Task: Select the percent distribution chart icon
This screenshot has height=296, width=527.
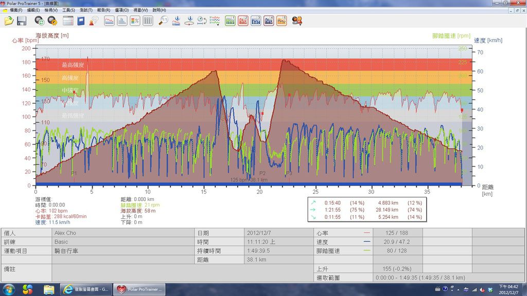Action: [135, 21]
